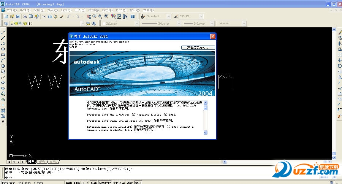The height and width of the screenshot is (184, 342).
Task: Select the Rectangle draw tool
Action: [3, 55]
